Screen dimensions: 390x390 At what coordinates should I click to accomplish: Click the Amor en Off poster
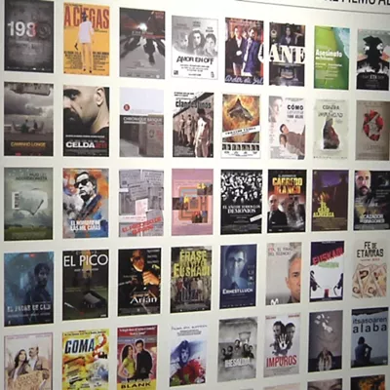pos(195,47)
